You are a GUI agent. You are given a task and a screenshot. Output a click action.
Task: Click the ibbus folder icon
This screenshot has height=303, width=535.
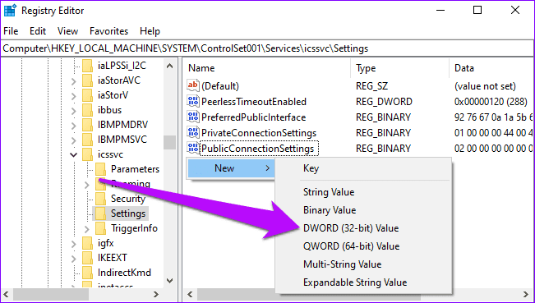coord(87,110)
